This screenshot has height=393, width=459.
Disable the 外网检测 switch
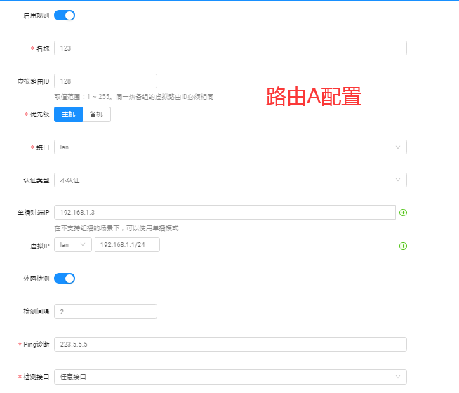coord(65,279)
